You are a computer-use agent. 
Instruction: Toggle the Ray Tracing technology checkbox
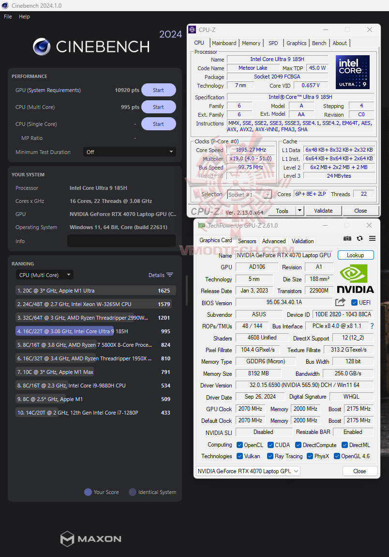tap(270, 456)
